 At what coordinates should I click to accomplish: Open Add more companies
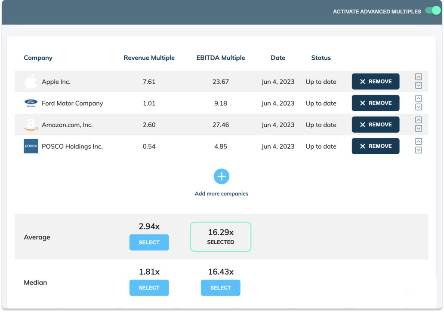click(x=221, y=193)
